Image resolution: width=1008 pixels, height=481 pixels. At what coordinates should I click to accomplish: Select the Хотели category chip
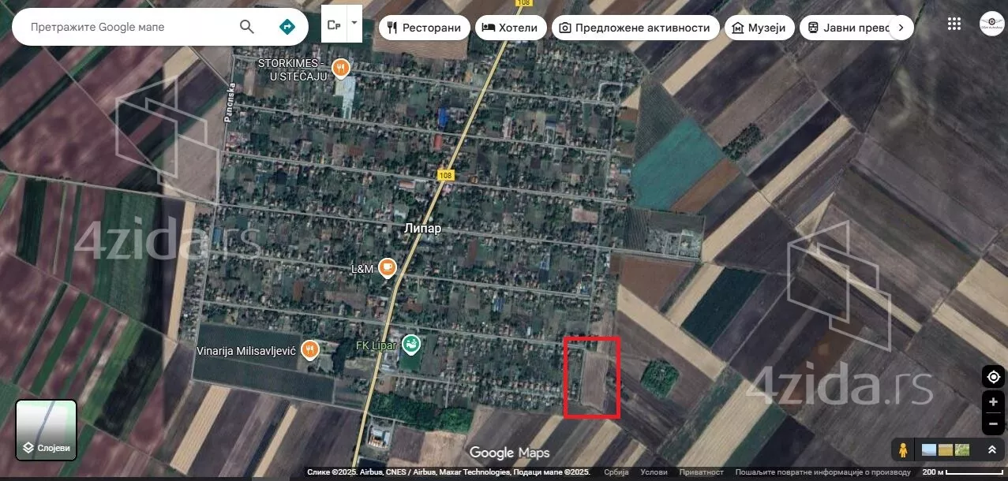click(509, 28)
